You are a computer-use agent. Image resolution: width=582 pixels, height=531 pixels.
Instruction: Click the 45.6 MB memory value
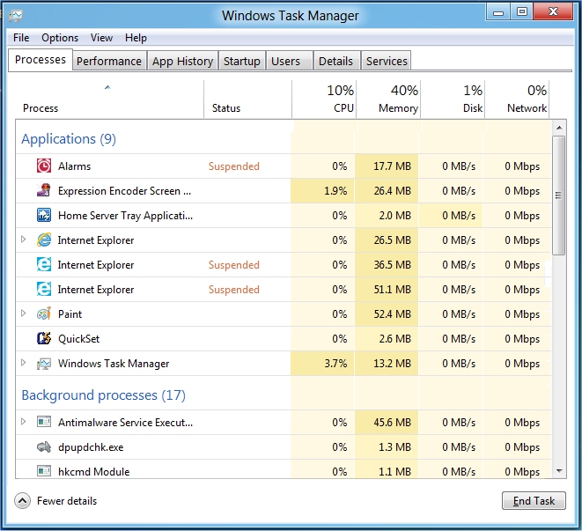click(393, 422)
